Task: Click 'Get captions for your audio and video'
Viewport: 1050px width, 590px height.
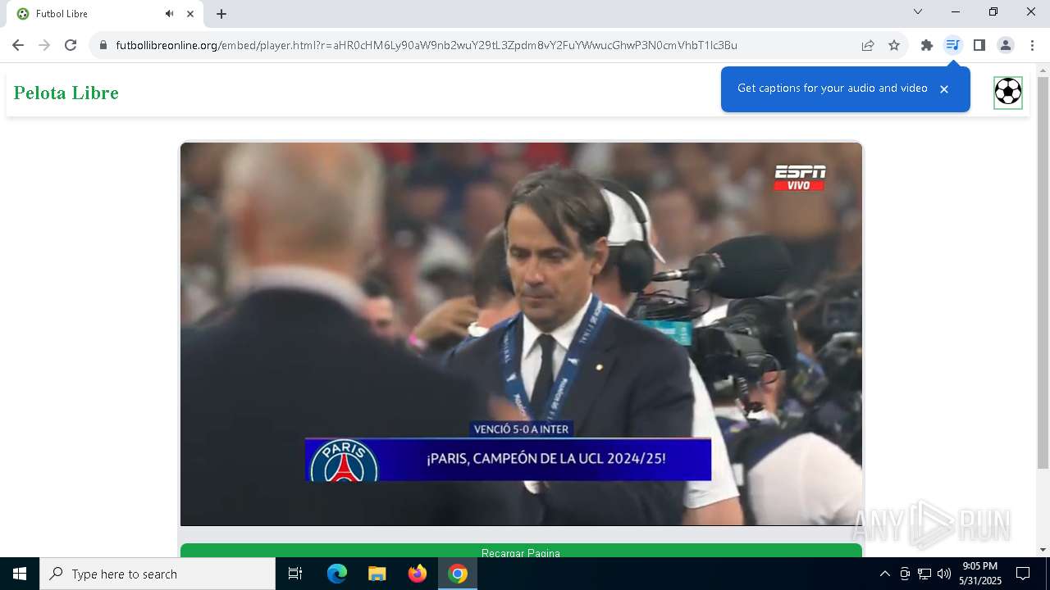Action: click(833, 88)
